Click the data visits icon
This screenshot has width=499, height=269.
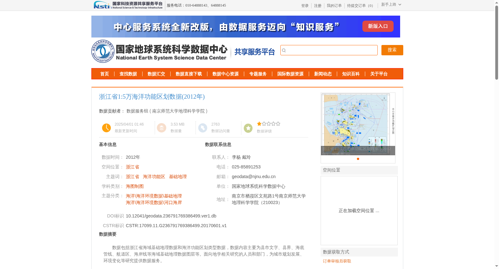tap(203, 128)
